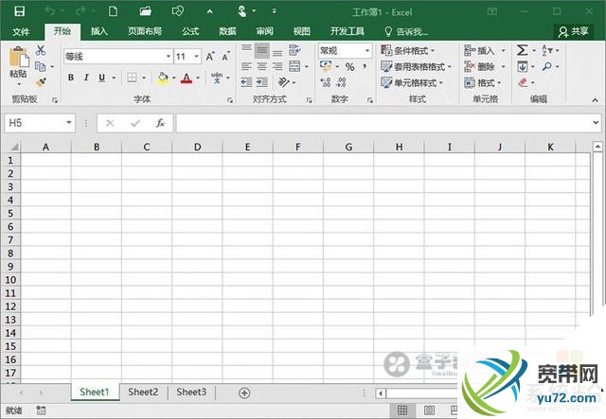
Task: Open the 套用表格格式 table format menu
Action: click(416, 66)
